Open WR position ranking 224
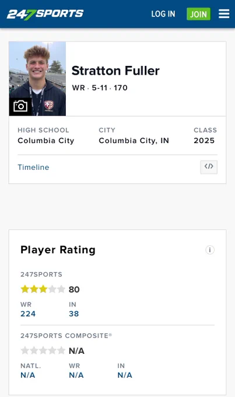Viewport: 235px width, 397px height. coord(28,314)
